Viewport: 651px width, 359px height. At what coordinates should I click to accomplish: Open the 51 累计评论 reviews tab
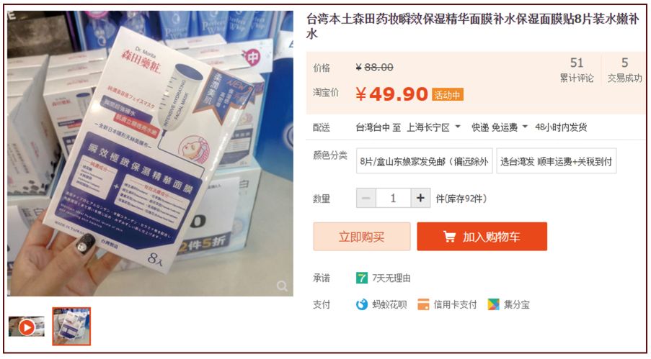pos(577,69)
